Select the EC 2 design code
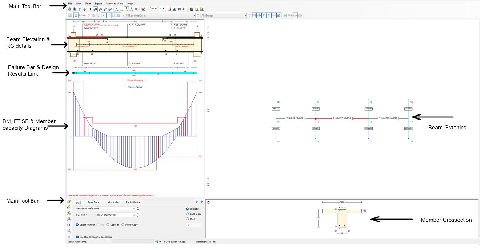Viewport: 481px width, 250px height. [x=190, y=219]
